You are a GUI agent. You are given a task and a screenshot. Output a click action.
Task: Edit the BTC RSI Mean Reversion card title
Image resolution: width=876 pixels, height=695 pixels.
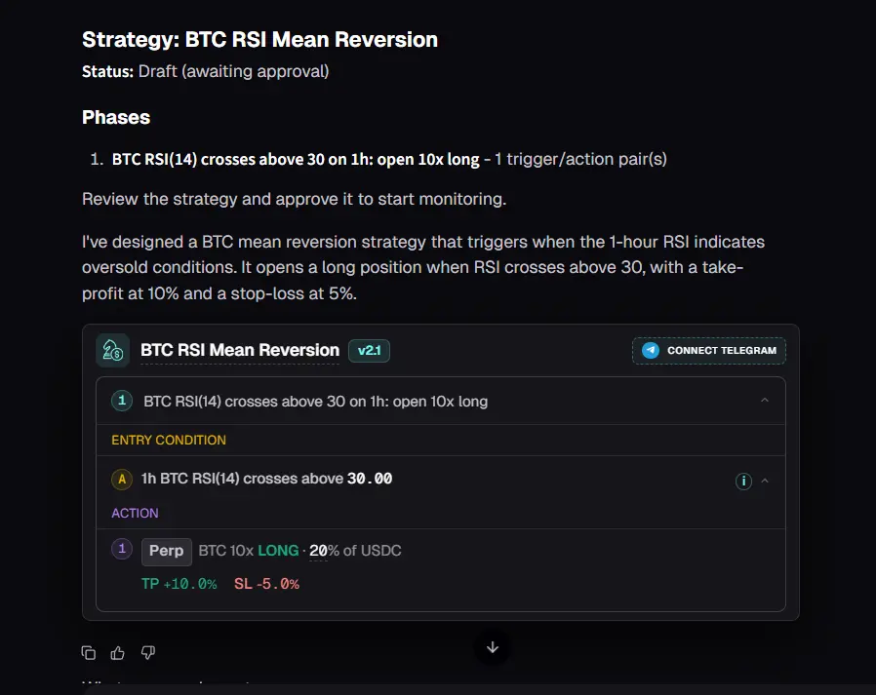point(240,350)
